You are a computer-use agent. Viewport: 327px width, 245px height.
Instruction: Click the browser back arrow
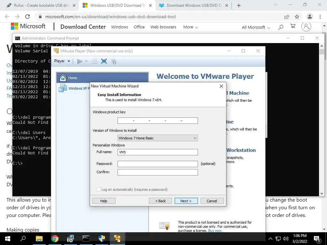(x=7, y=17)
